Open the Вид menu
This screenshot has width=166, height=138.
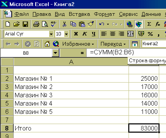point(60,14)
